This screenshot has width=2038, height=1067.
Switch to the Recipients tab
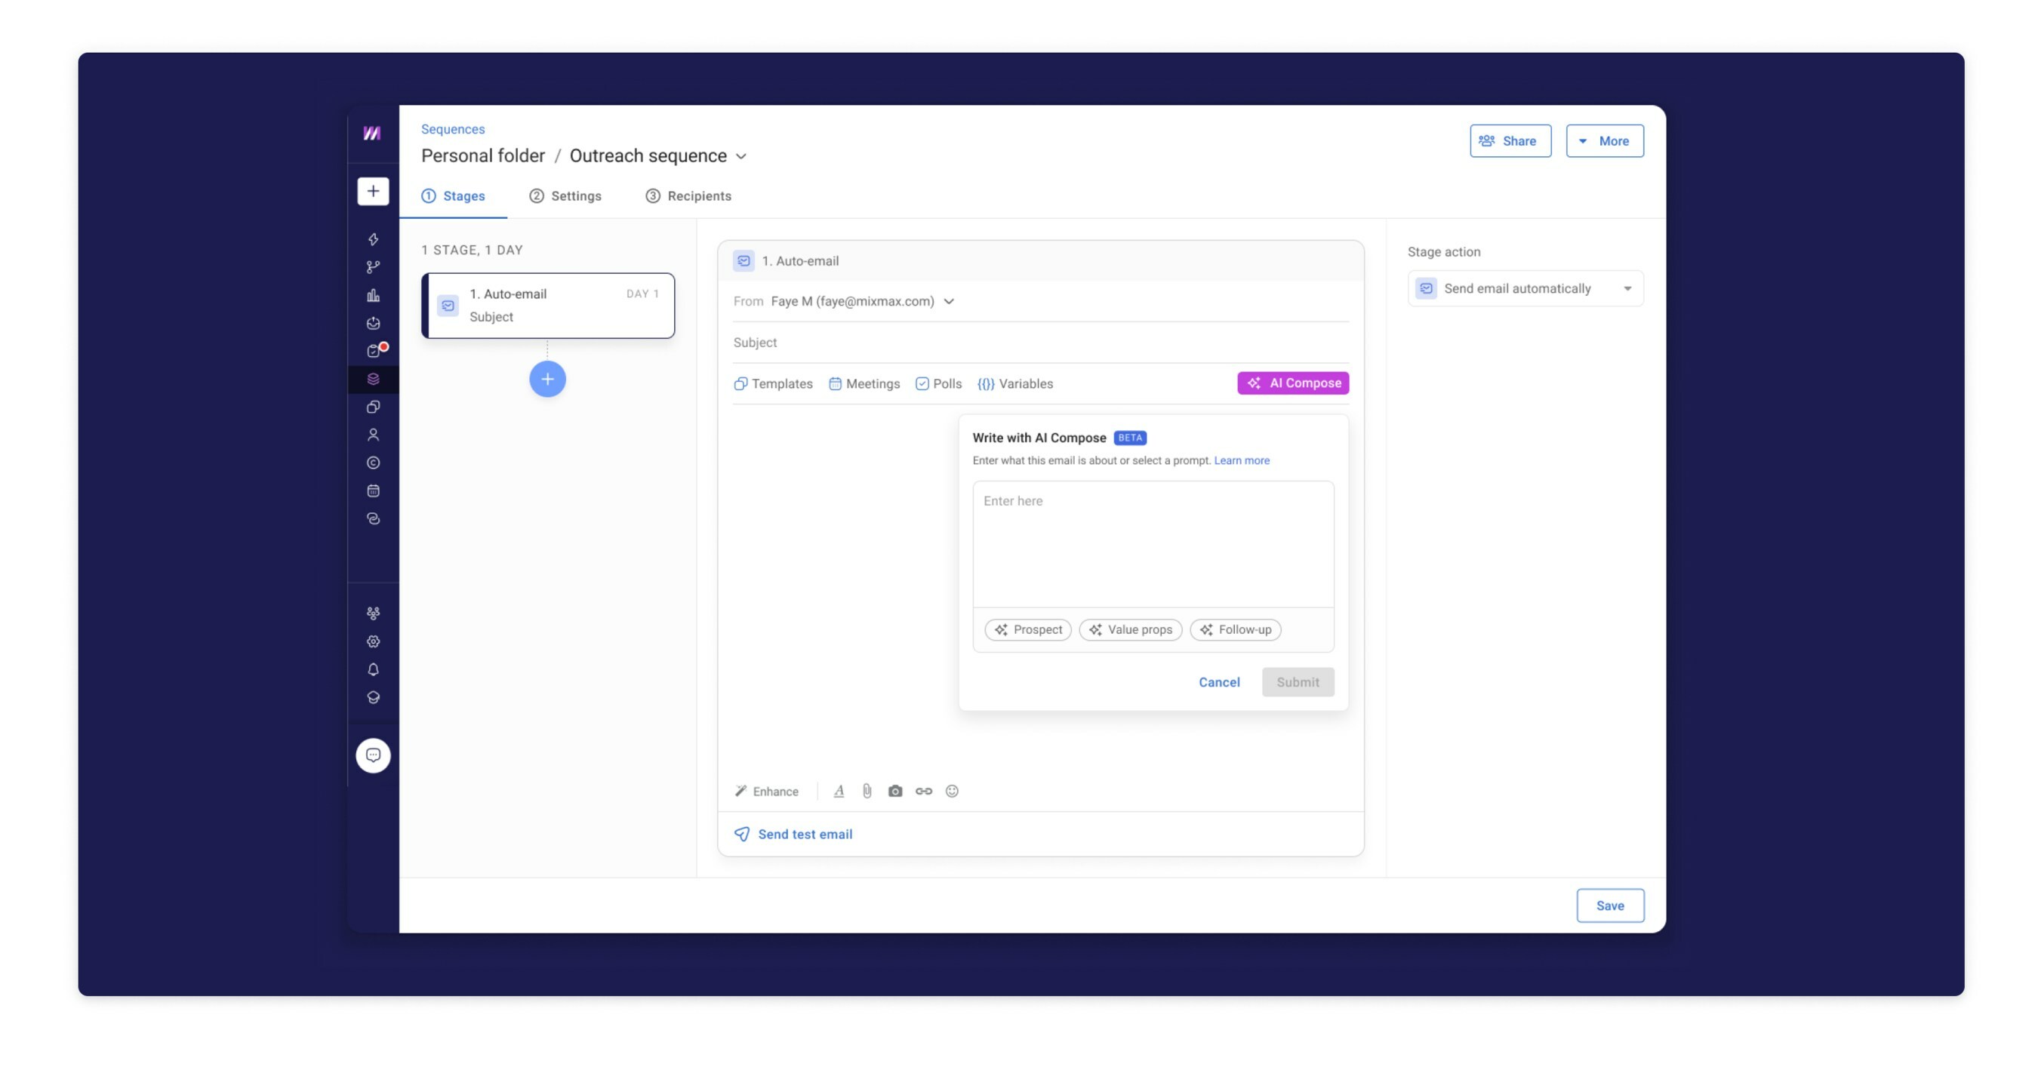point(688,196)
